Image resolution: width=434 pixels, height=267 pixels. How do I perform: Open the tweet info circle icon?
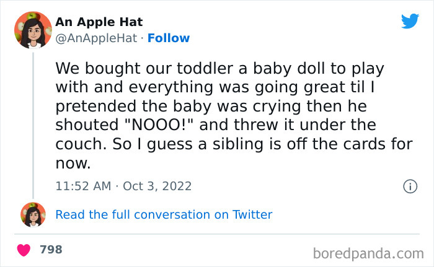410,186
